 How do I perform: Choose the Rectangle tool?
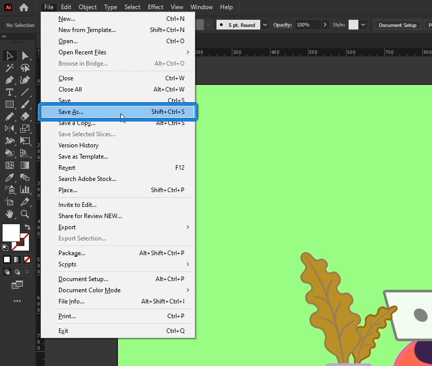[9, 104]
